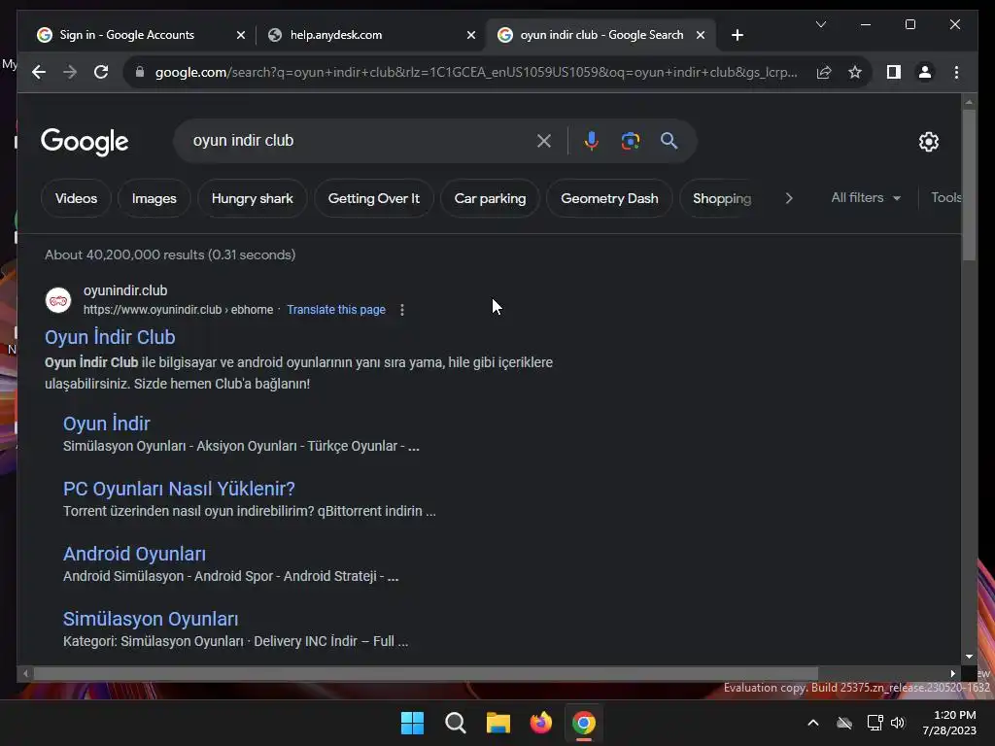Screen dimensions: 995x746
Task: Click the address bar URL
Action: point(476,72)
